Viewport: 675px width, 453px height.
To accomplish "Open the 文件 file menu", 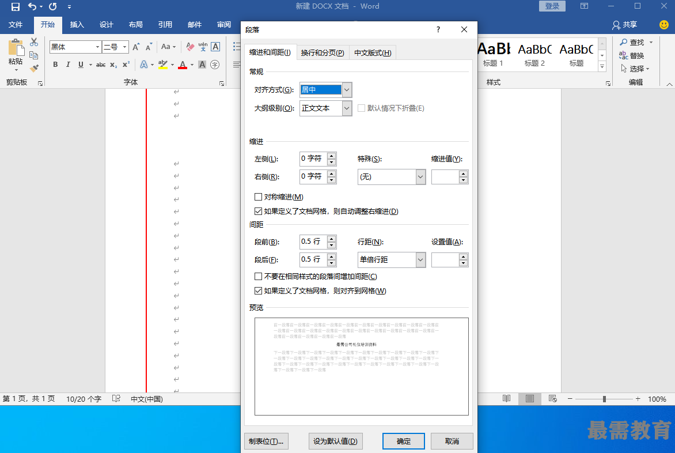I will (x=16, y=25).
